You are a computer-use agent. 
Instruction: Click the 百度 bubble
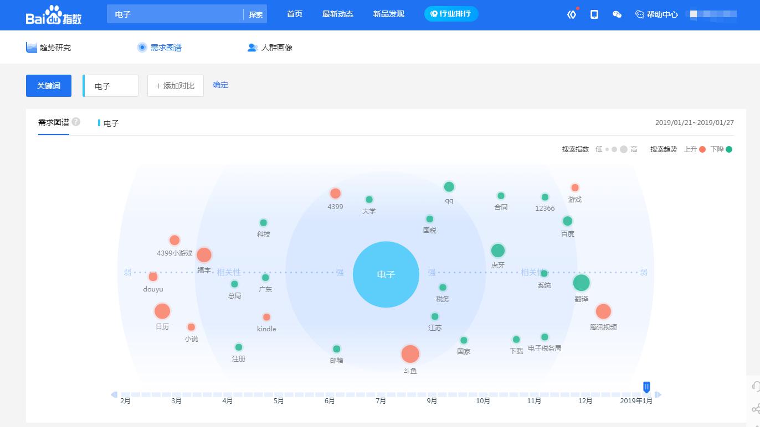coord(567,221)
